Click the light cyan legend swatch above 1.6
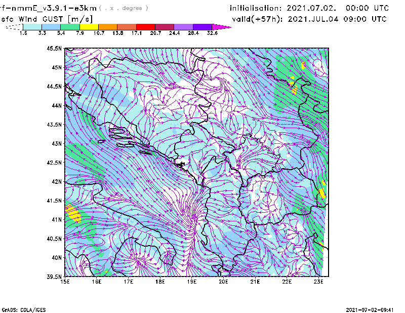The image size is (405, 313). (x=32, y=27)
